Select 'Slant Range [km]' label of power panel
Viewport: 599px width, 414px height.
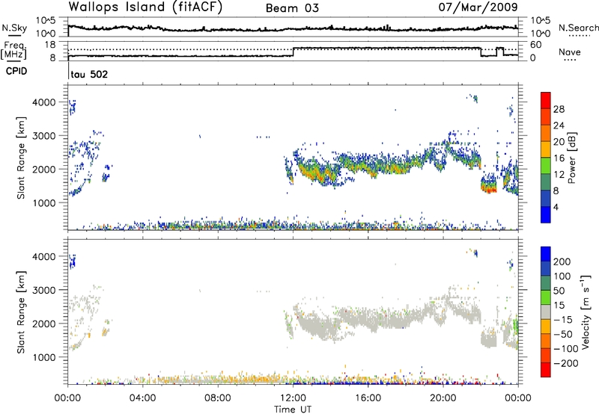[x=21, y=158]
